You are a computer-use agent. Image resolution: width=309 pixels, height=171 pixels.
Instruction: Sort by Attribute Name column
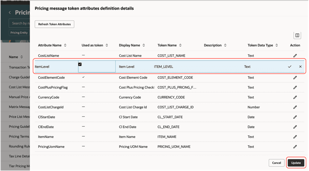(x=65, y=45)
